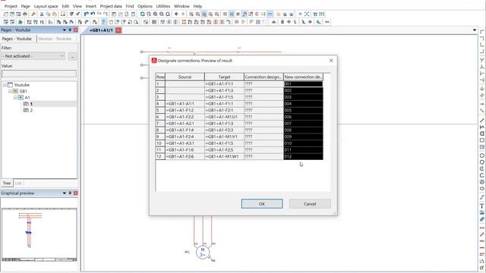Click the blue back navigation arrow
Screen dimensions: 486x273
(176, 14)
